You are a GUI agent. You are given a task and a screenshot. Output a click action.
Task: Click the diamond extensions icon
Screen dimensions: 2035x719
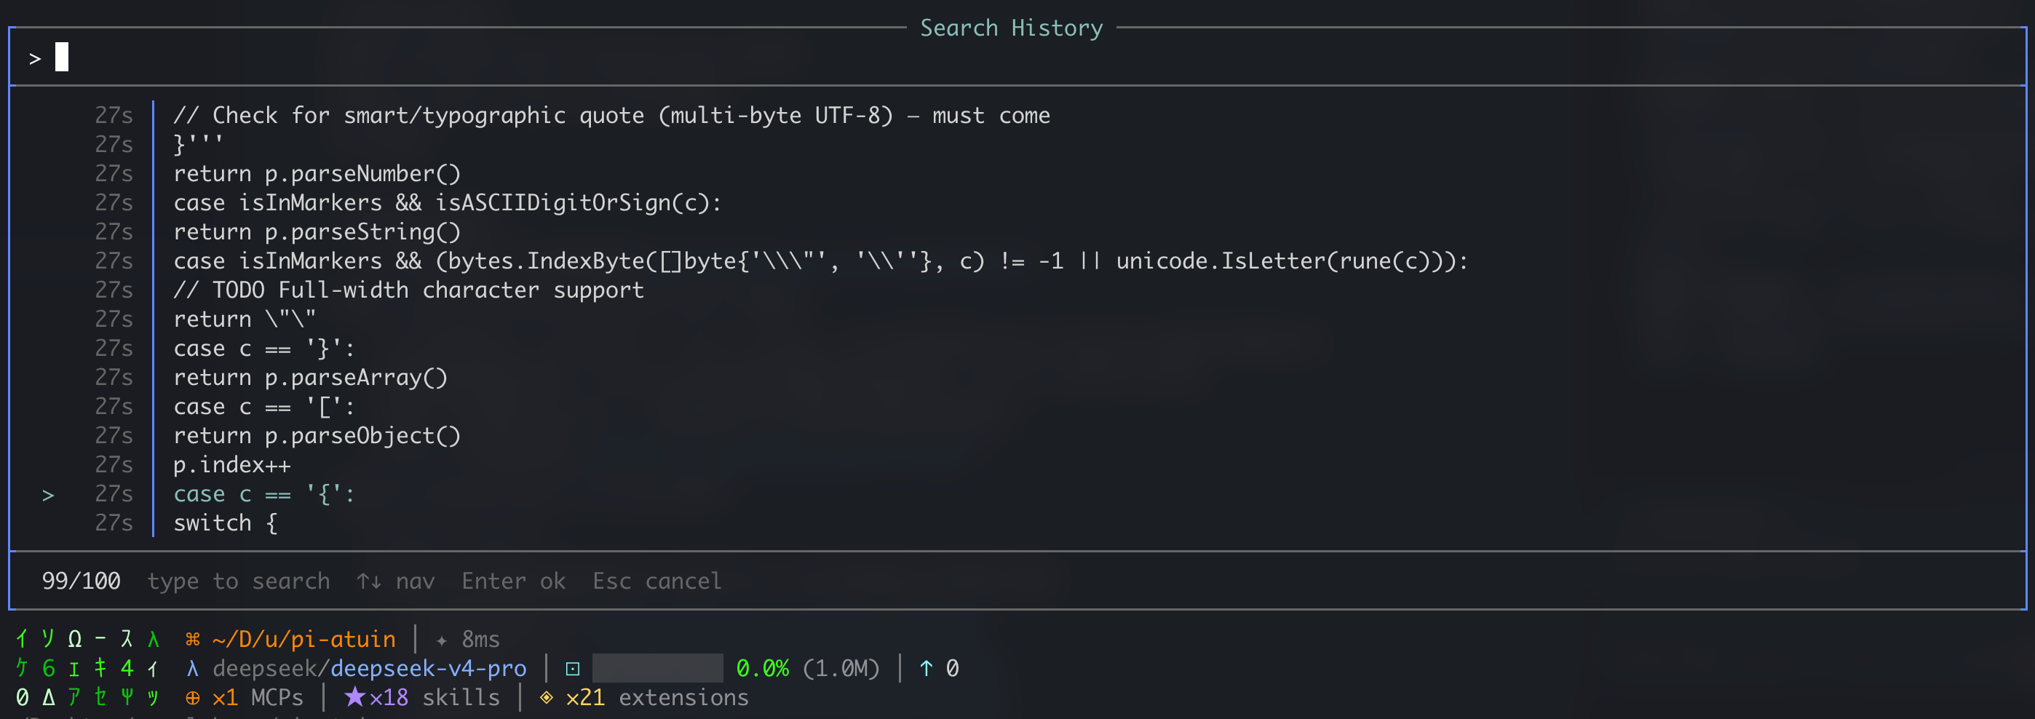pos(546,698)
